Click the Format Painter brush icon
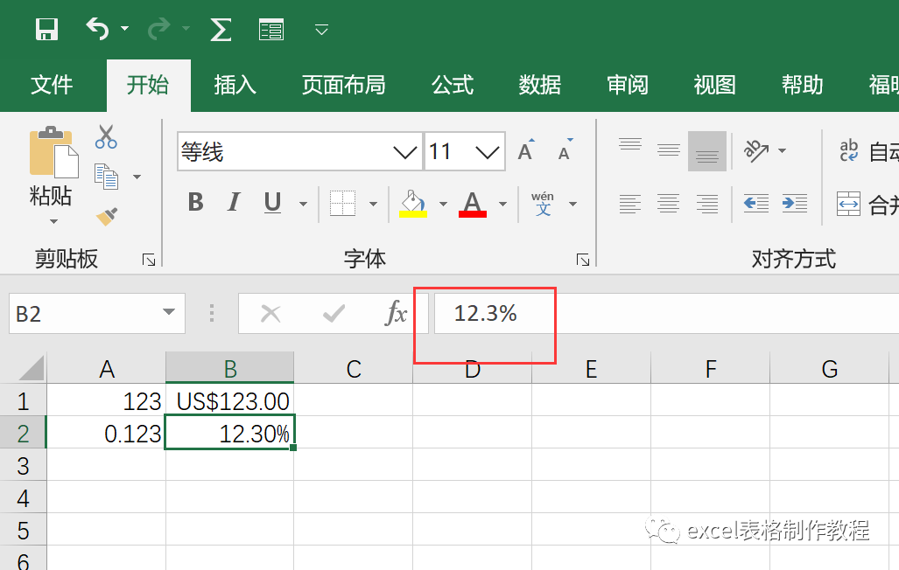Viewport: 899px width, 570px height. tap(107, 216)
